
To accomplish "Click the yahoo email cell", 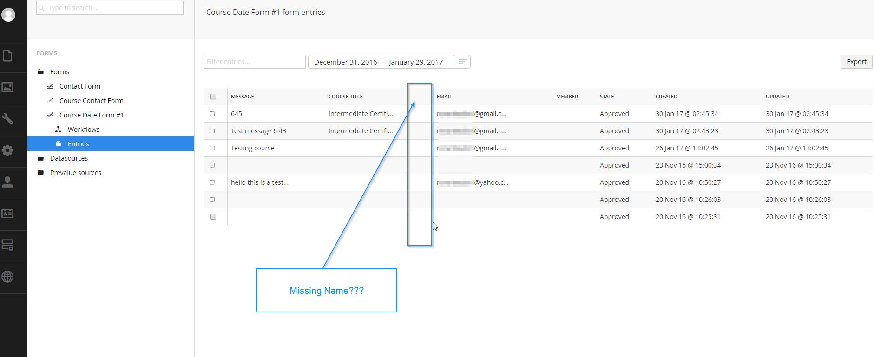I will coord(473,182).
